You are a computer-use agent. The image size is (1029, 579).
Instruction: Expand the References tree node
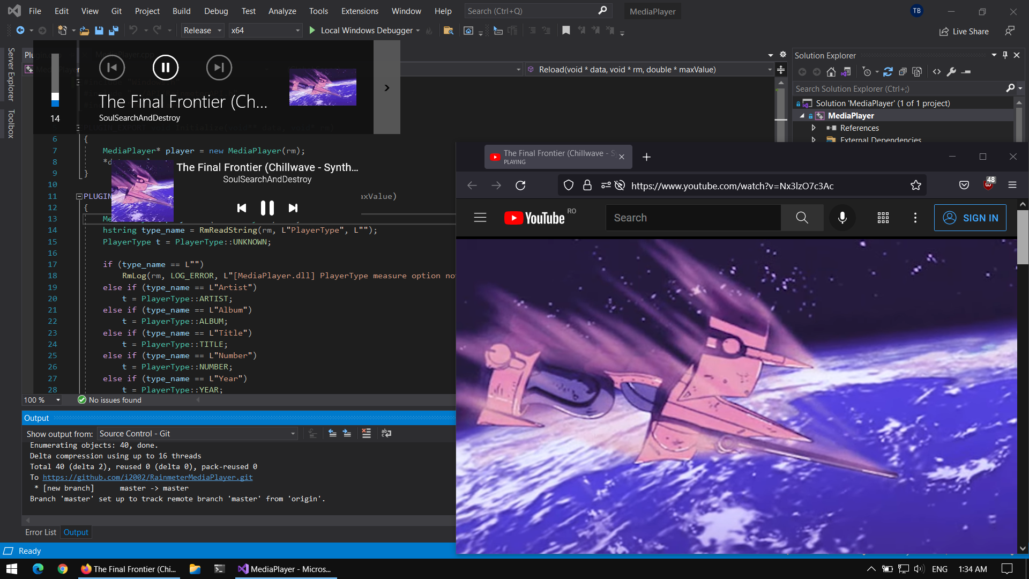coord(814,128)
